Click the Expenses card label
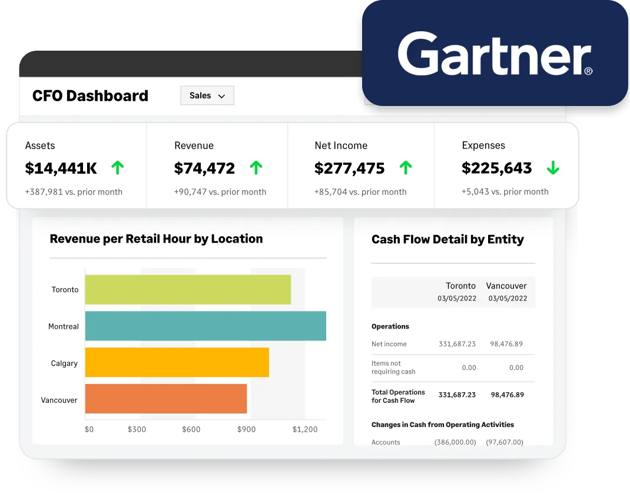This screenshot has height=493, width=630. point(483,145)
